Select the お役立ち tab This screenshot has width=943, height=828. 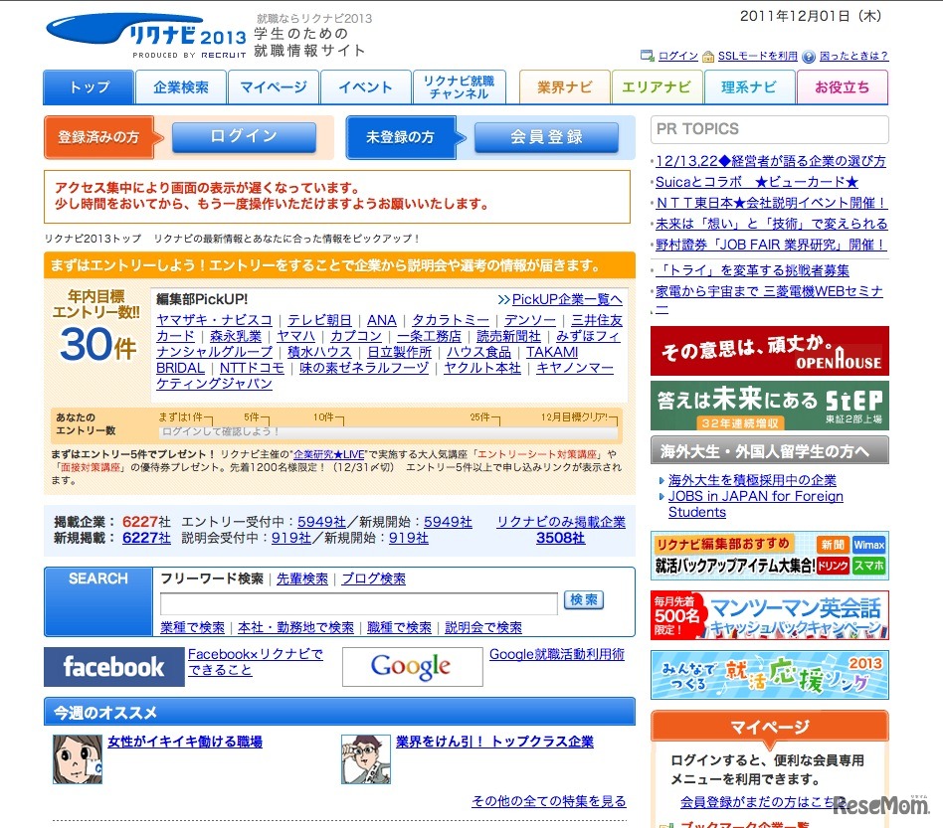click(x=842, y=87)
